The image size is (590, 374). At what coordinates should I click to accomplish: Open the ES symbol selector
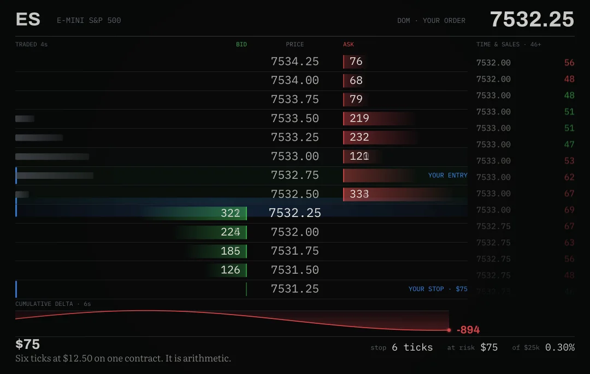point(28,20)
